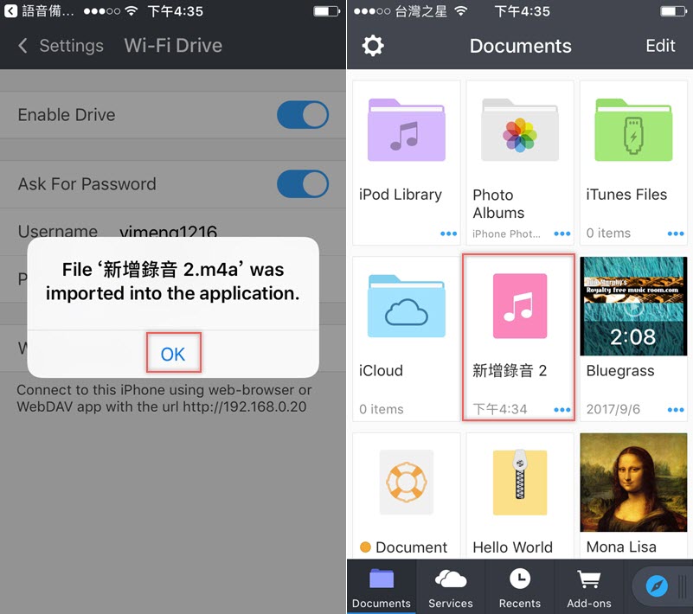Tap the '2017/9/6' date text
The height and width of the screenshot is (614, 693).
tap(613, 409)
